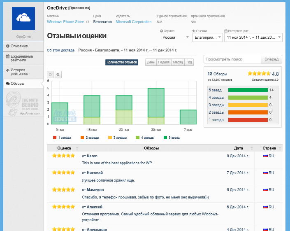290x231 pixels.
Task: Toggle the 1 звезда legend red swatch
Action: [55, 138]
